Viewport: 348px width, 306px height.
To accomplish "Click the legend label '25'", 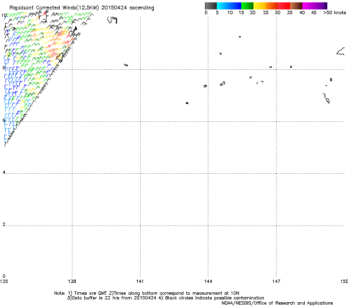I will (x=266, y=13).
